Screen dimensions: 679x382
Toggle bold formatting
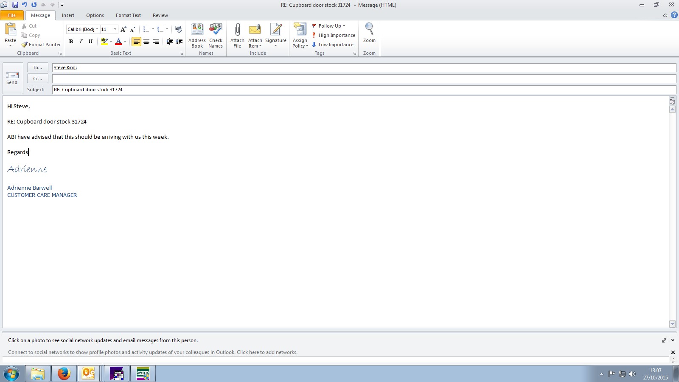pyautogui.click(x=71, y=42)
